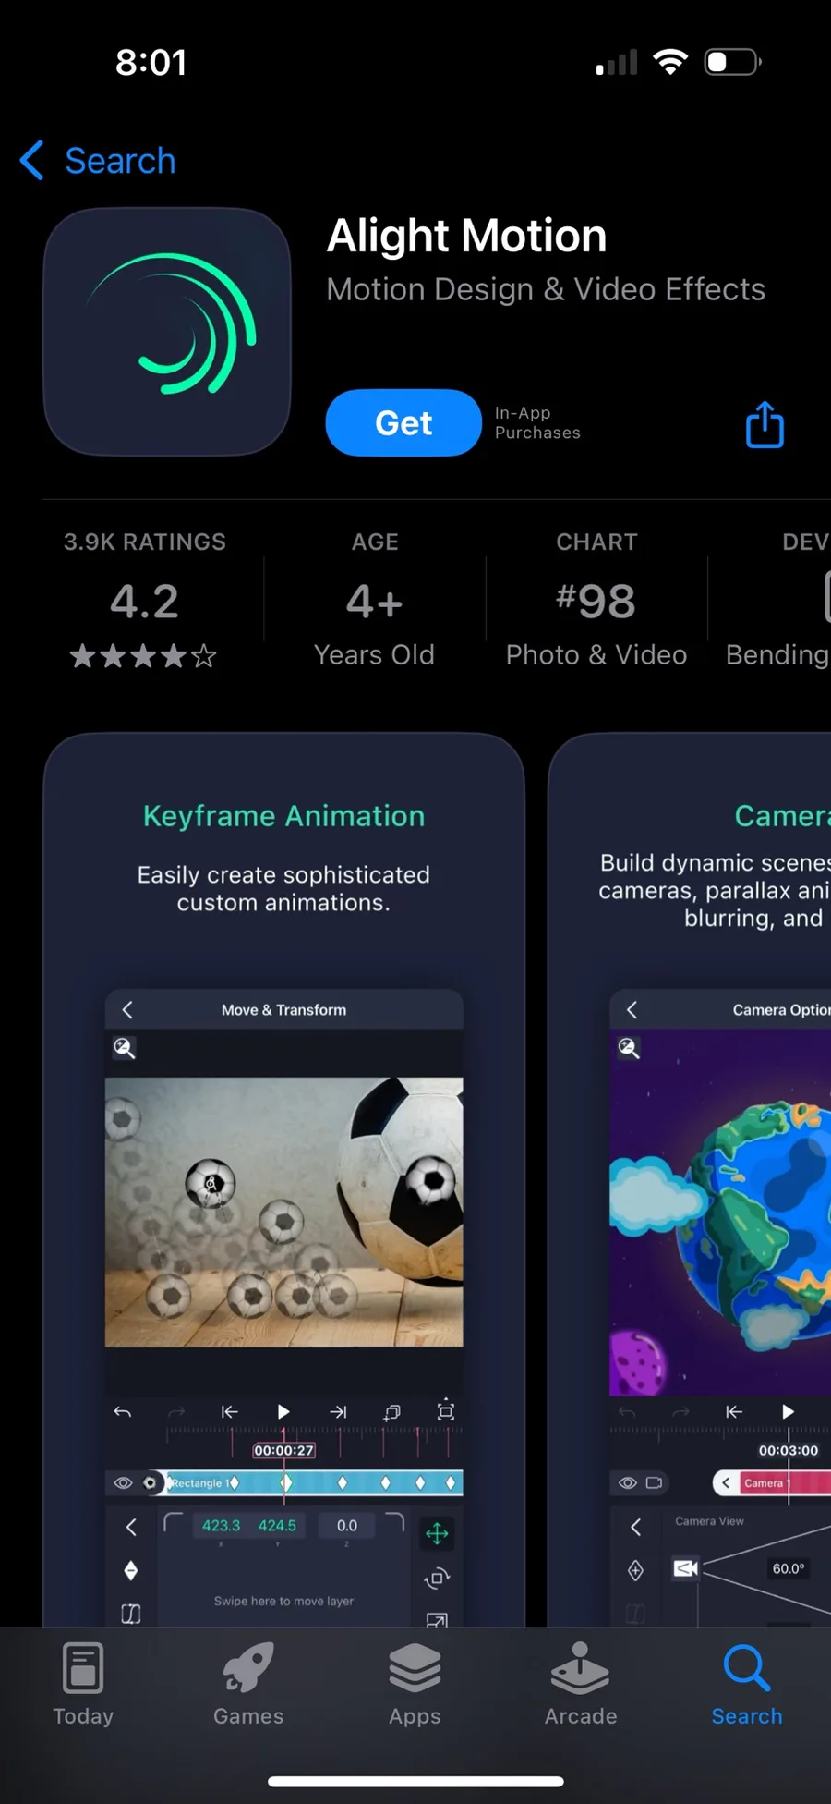The height and width of the screenshot is (1804, 831).
Task: Tap the eye icon on Rectangle 1 layer
Action: [123, 1482]
